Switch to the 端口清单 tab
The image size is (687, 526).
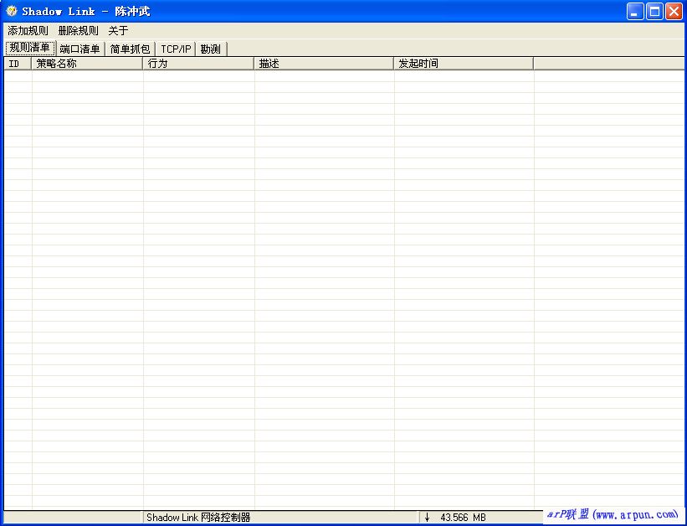tap(80, 49)
